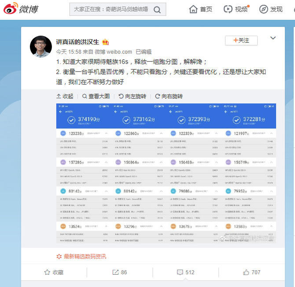
Task: Open the poster's avatar photo
Action: [41, 46]
